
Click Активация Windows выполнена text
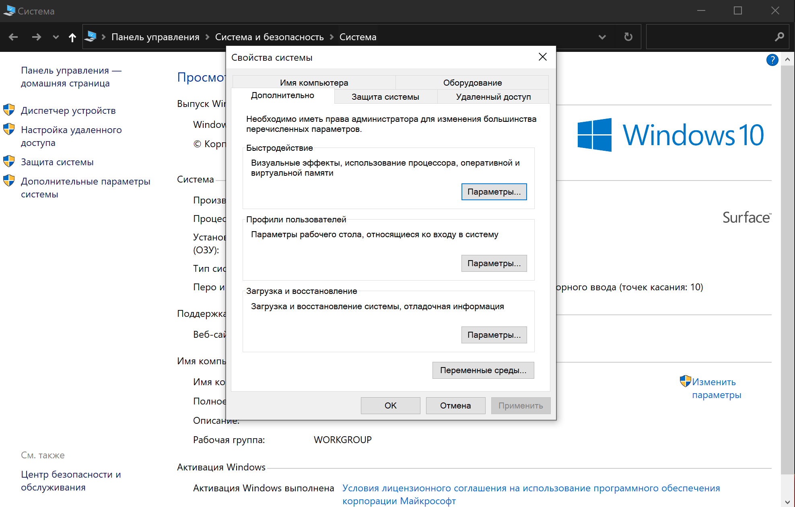point(264,488)
